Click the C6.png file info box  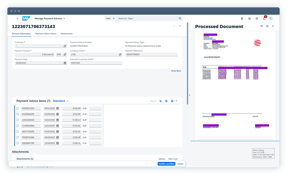pyautogui.click(x=263, y=154)
